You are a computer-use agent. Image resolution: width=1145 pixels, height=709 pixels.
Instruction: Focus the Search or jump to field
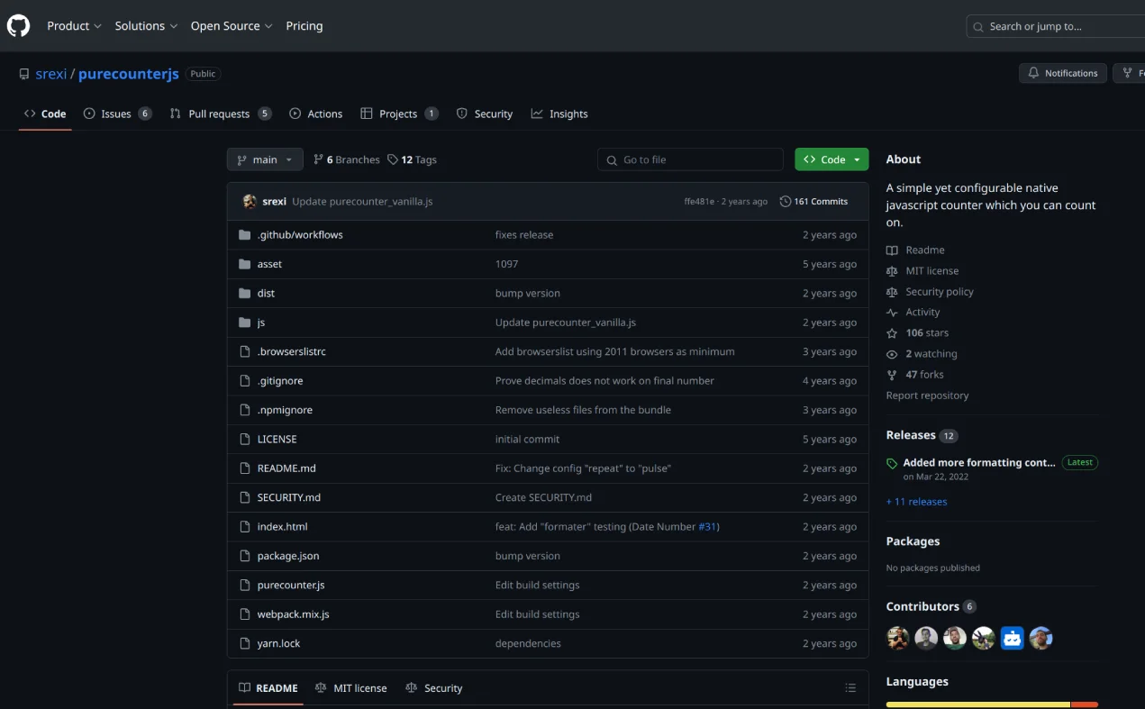point(1056,26)
